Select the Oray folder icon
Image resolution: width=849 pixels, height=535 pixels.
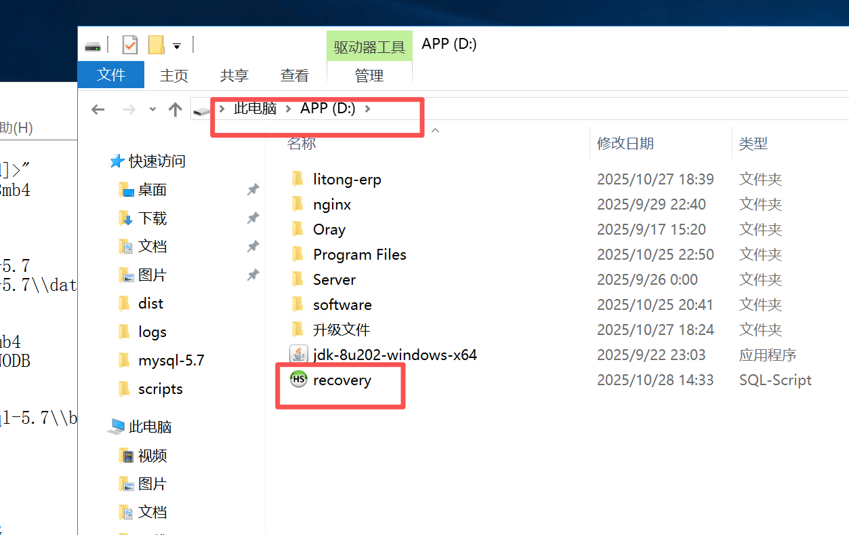[297, 229]
